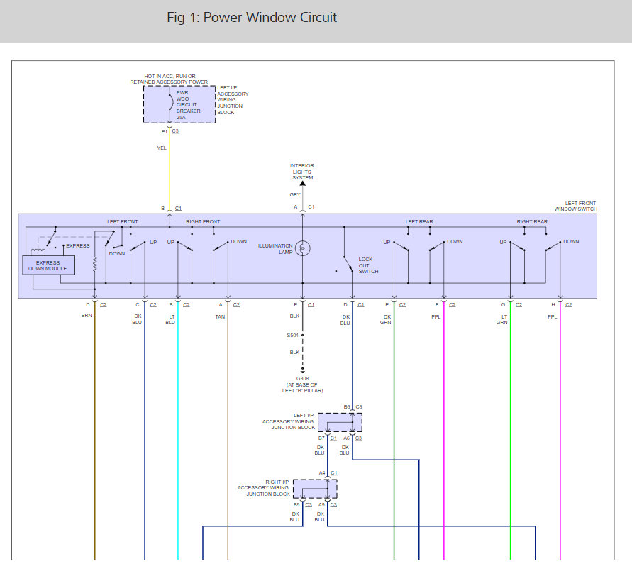Click the GRY wire label
The width and height of the screenshot is (632, 576).
click(295, 194)
